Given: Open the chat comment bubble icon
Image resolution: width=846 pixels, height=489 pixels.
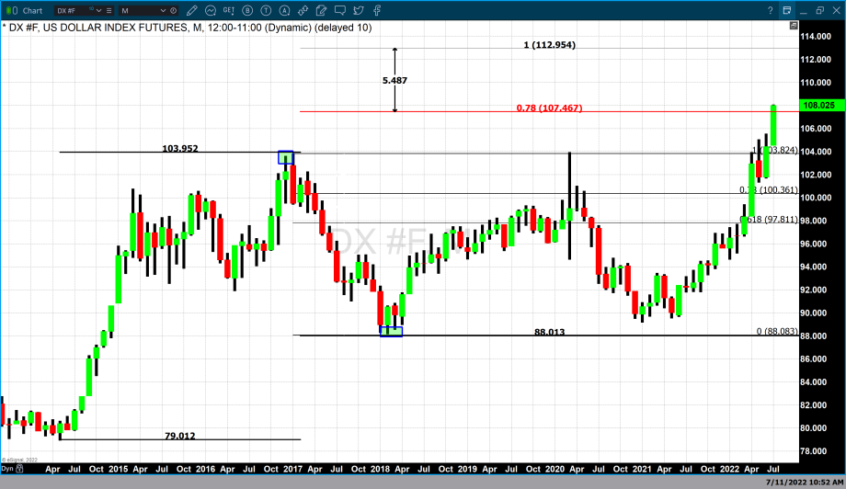Looking at the screenshot, I should pos(339,10).
